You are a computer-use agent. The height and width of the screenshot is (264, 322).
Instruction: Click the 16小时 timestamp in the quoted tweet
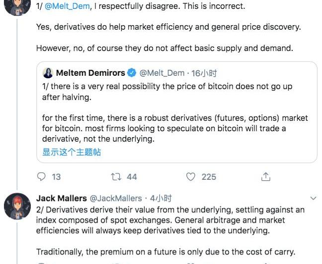tap(204, 73)
